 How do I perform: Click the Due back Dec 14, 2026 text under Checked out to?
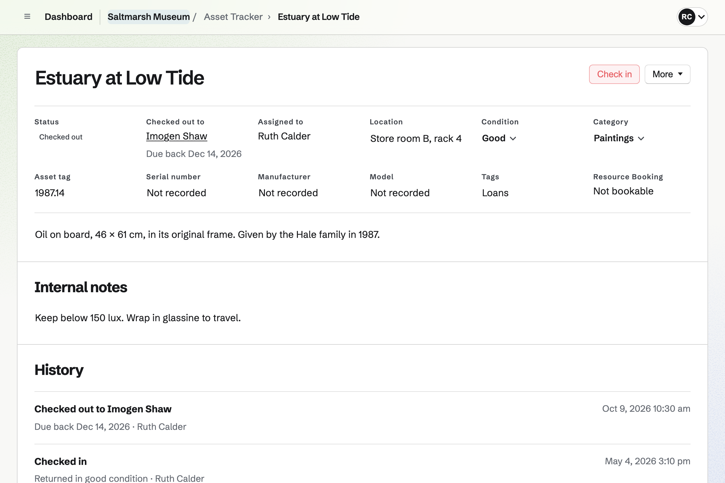tap(194, 154)
